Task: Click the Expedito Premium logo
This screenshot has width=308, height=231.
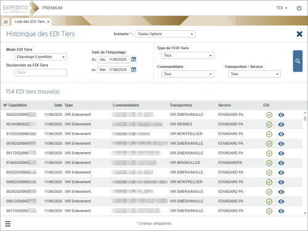Action: point(21,8)
